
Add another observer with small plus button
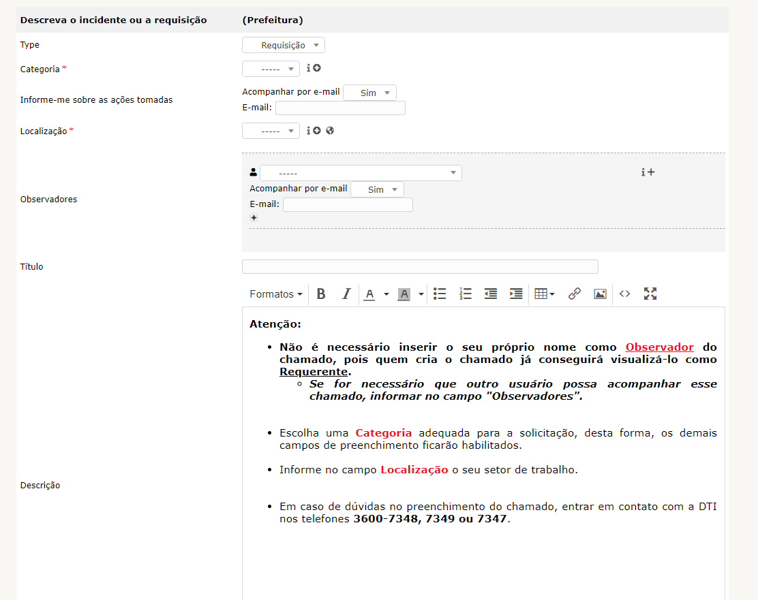point(254,217)
